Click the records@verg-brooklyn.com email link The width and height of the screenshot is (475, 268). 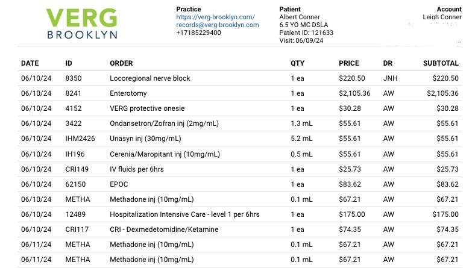tap(217, 25)
